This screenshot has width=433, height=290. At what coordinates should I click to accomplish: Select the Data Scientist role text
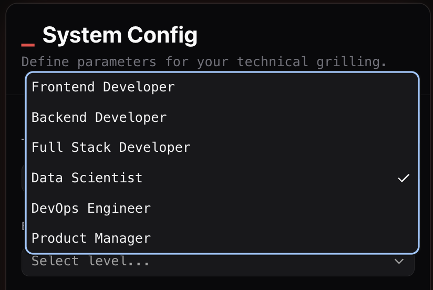87,178
